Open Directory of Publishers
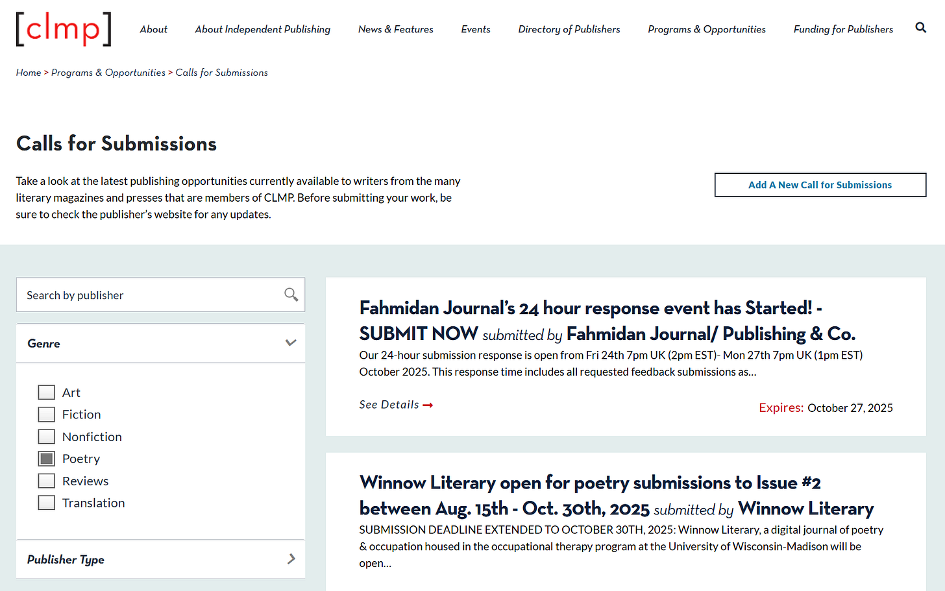Screen dimensions: 945x591 pos(569,29)
